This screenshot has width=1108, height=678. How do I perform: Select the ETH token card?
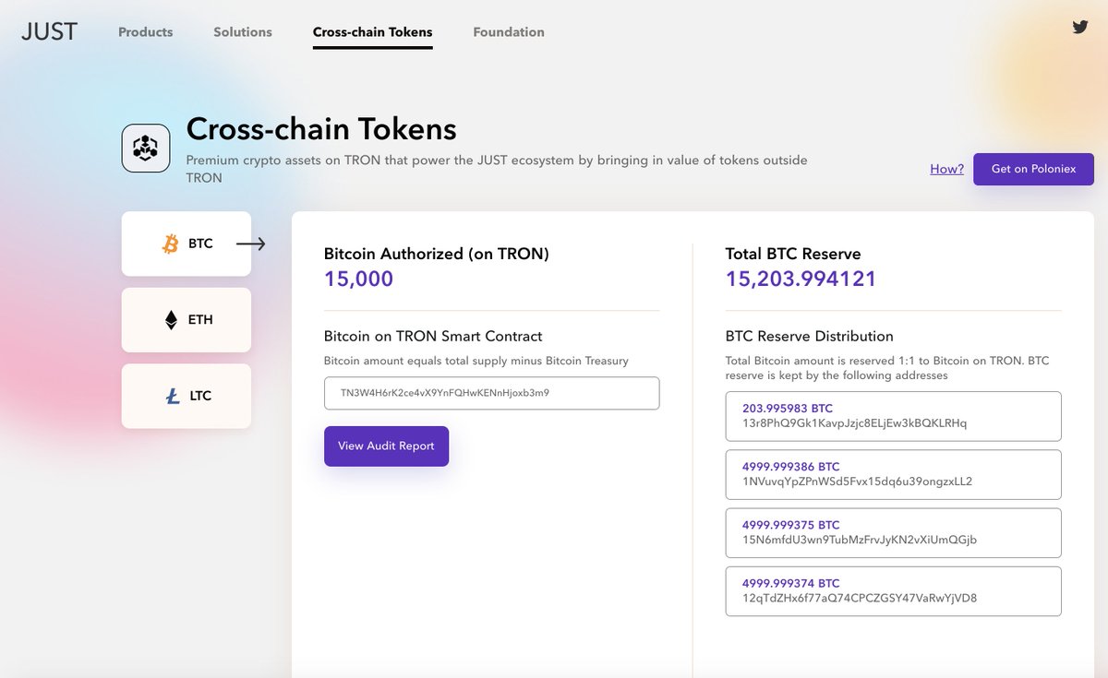187,320
